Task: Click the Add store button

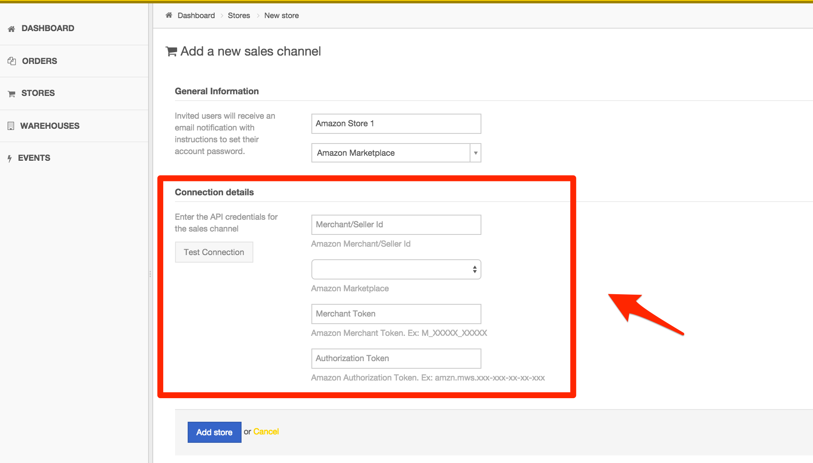Action: [x=214, y=432]
